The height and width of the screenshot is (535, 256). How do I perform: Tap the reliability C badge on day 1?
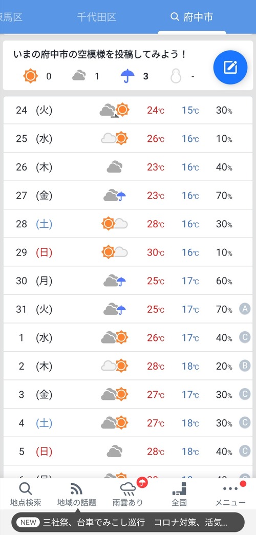coord(245,338)
